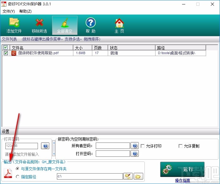Go to Home page (主页) house icon

point(119,23)
